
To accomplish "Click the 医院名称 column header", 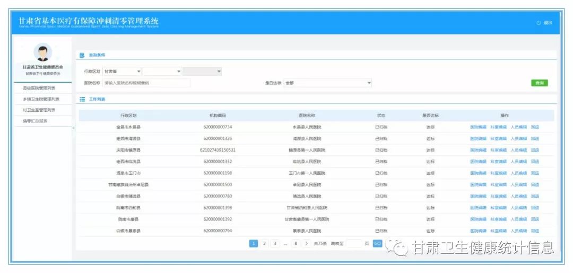I will tap(307, 116).
